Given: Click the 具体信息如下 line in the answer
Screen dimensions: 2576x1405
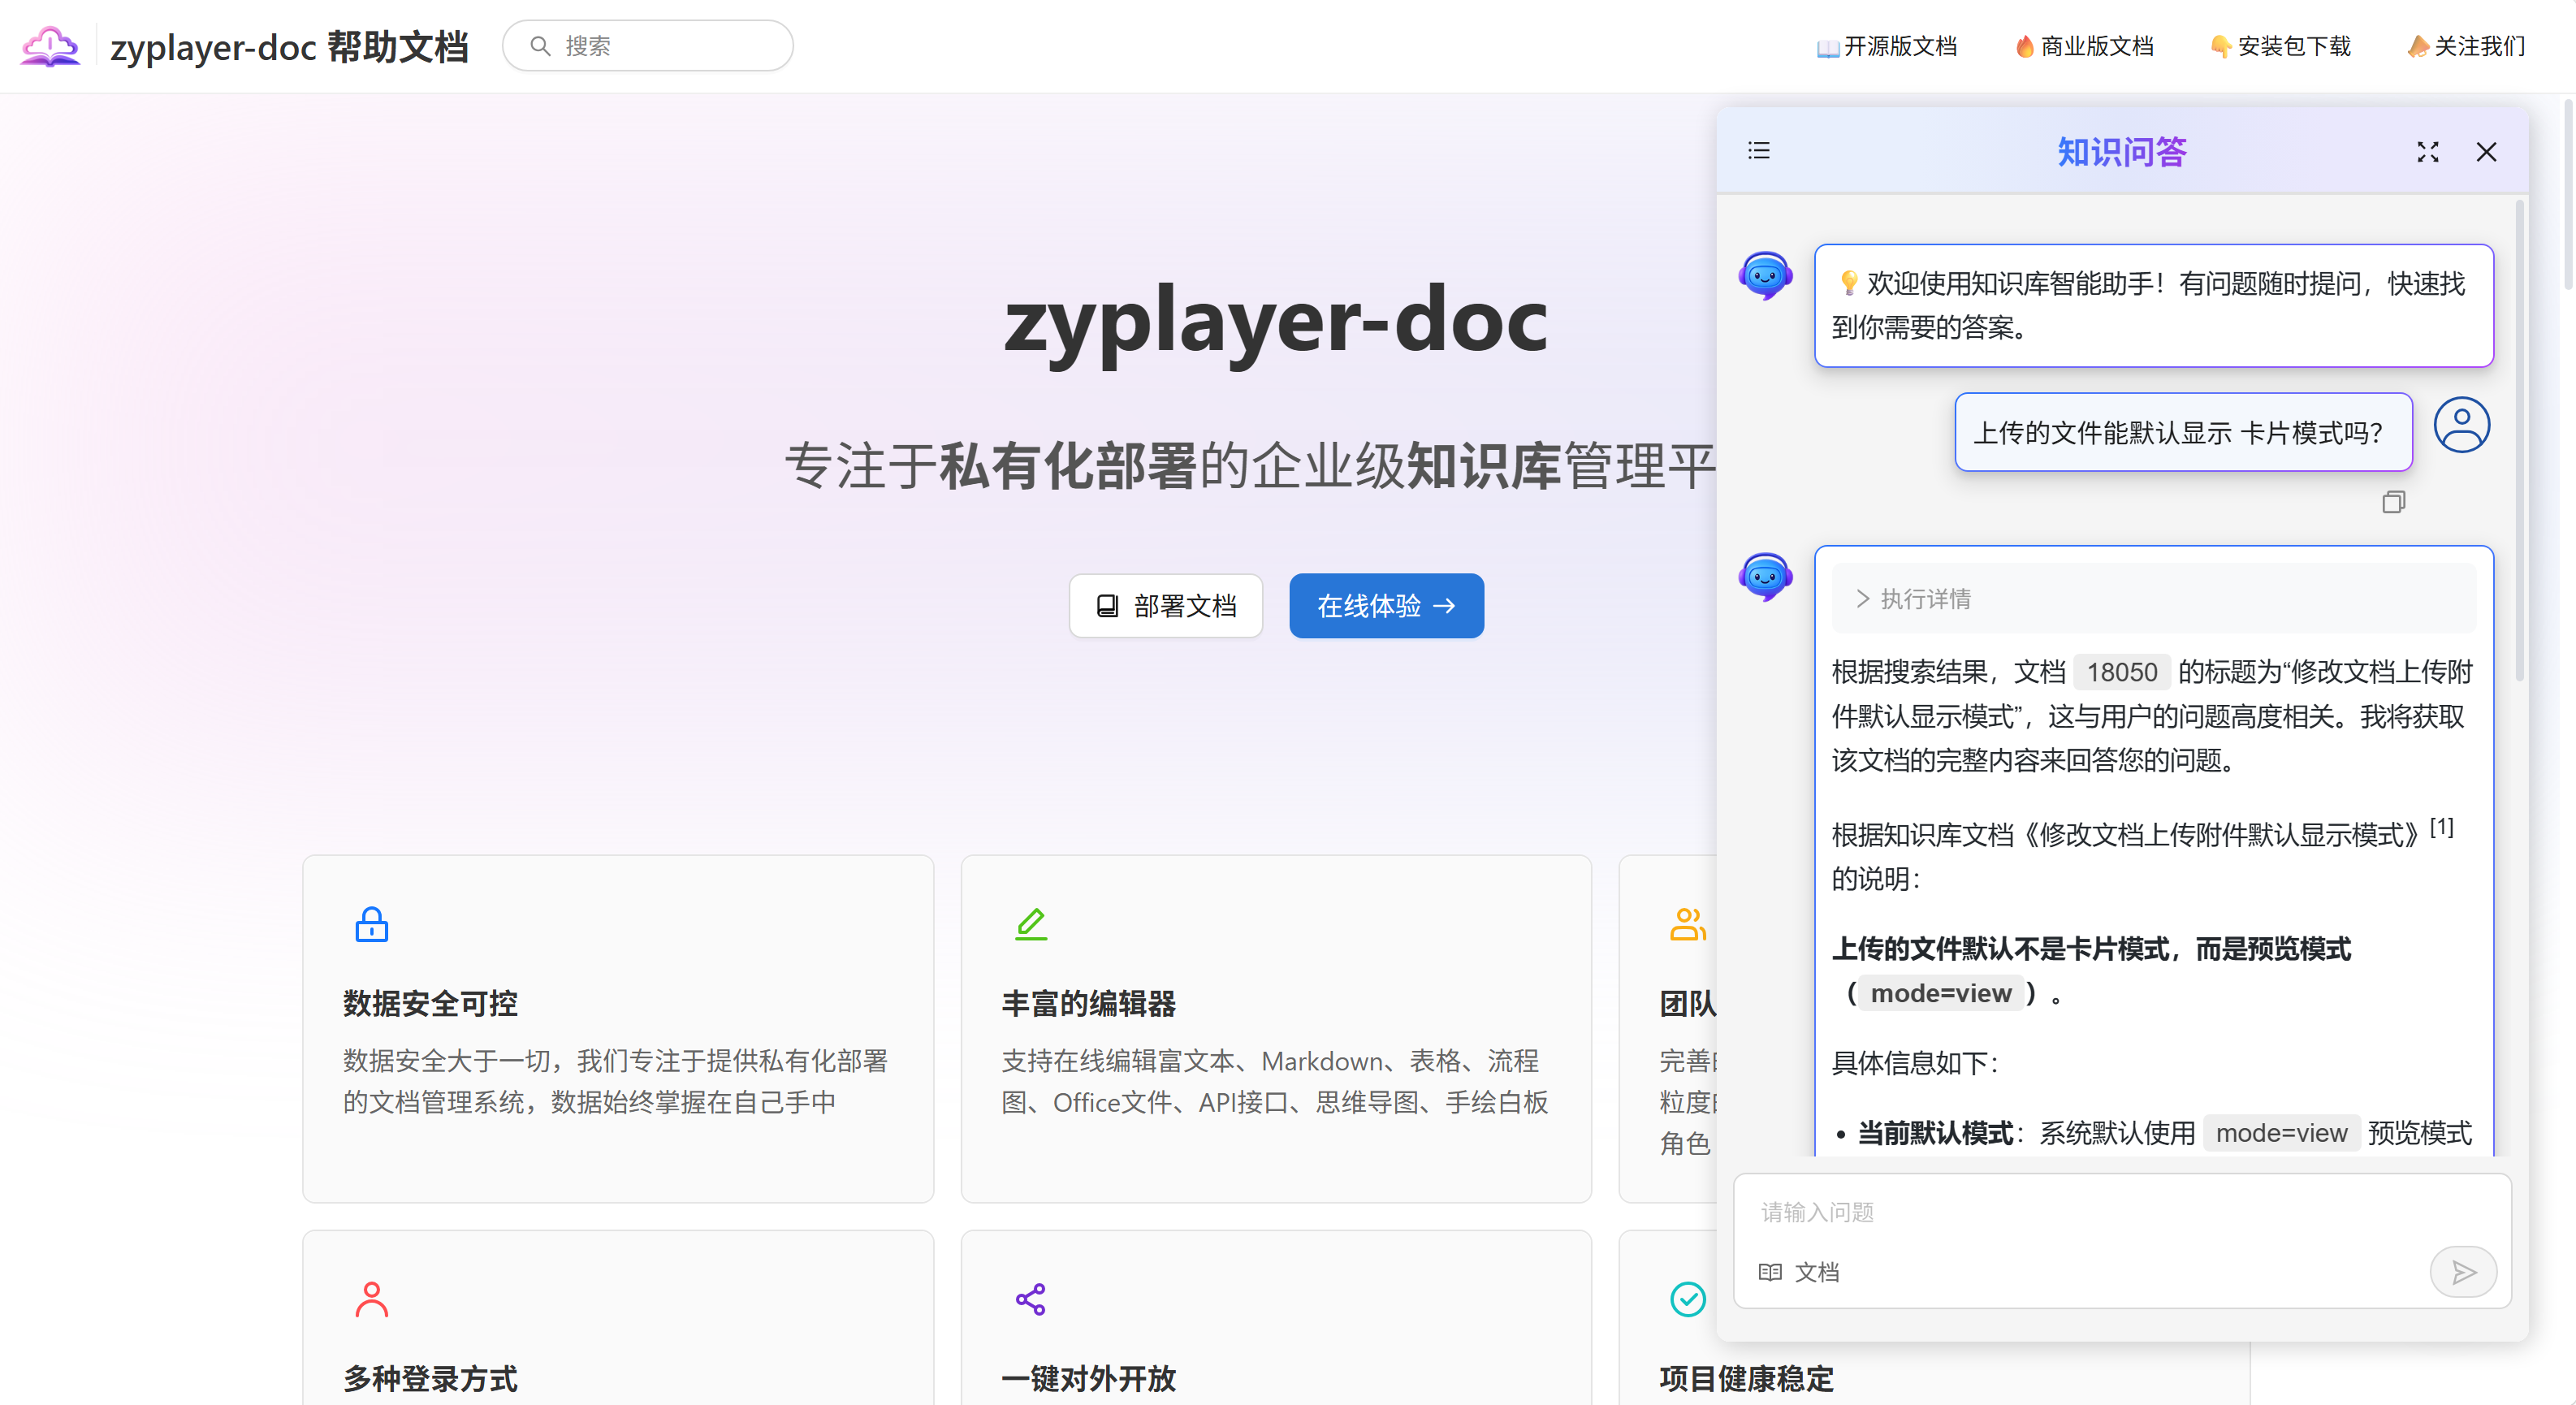Looking at the screenshot, I should coord(1915,1062).
